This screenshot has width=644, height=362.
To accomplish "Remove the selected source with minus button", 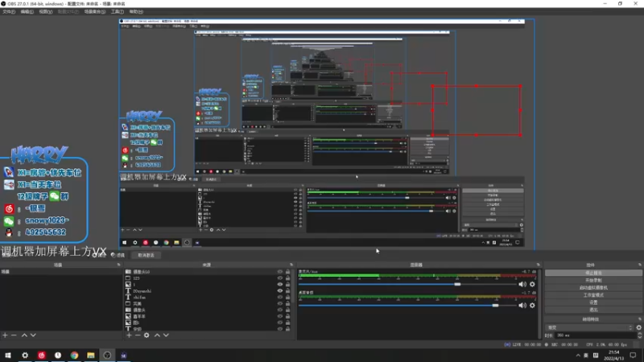I will click(x=138, y=335).
